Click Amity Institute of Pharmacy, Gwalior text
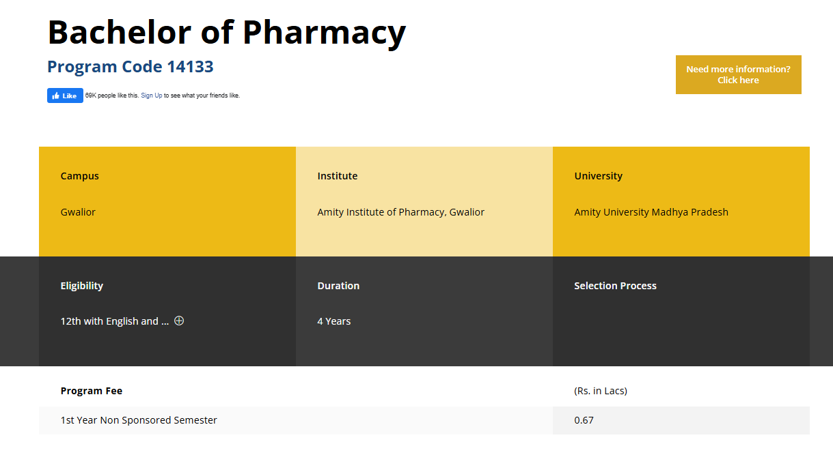Viewport: 833px width, 457px height. (400, 212)
